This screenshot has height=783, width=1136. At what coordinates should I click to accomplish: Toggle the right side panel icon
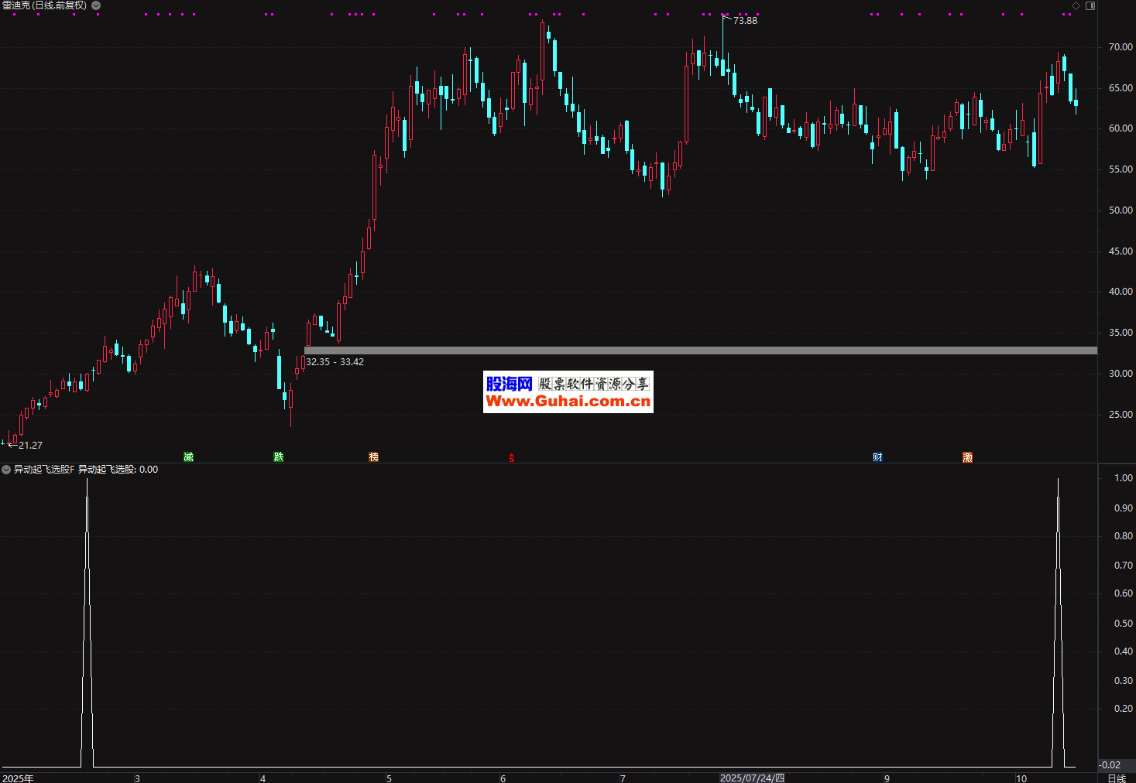click(1090, 5)
